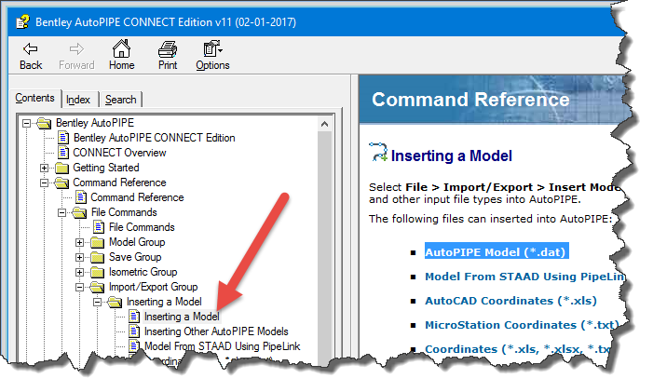Select Getting Started tree item
Screen dimensions: 653x392
(106, 168)
